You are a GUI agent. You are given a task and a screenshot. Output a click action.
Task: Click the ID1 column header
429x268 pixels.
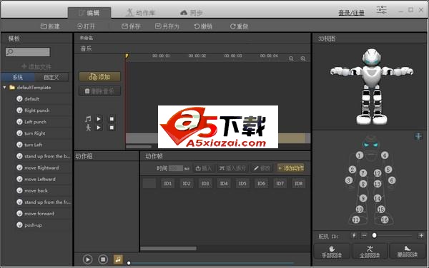pyautogui.click(x=168, y=183)
